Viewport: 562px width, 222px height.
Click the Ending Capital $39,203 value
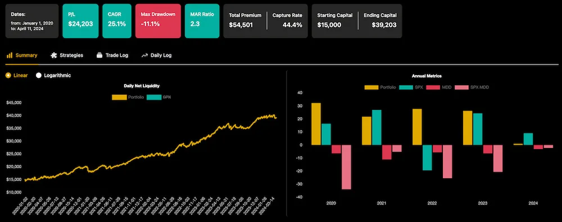[384, 25]
